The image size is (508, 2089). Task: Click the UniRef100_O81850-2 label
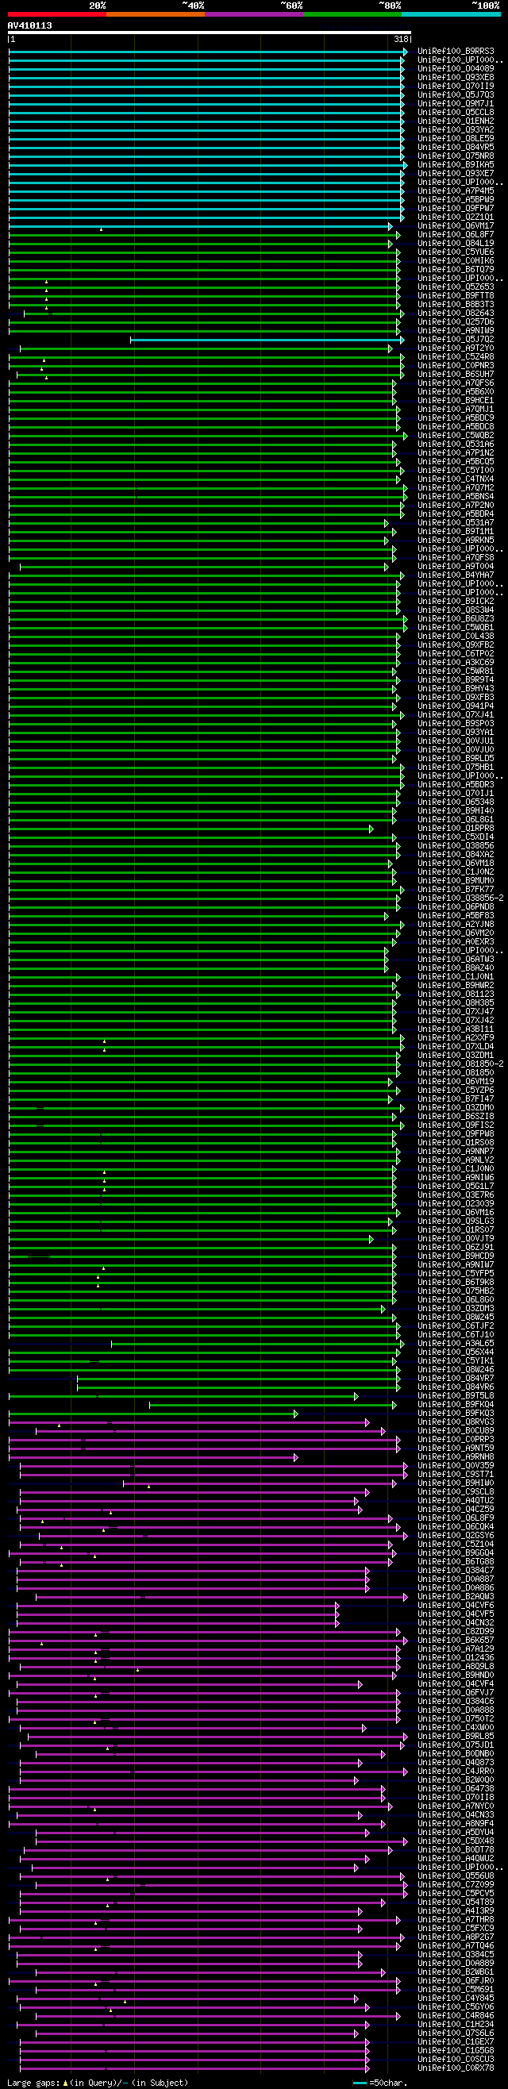(x=460, y=1064)
